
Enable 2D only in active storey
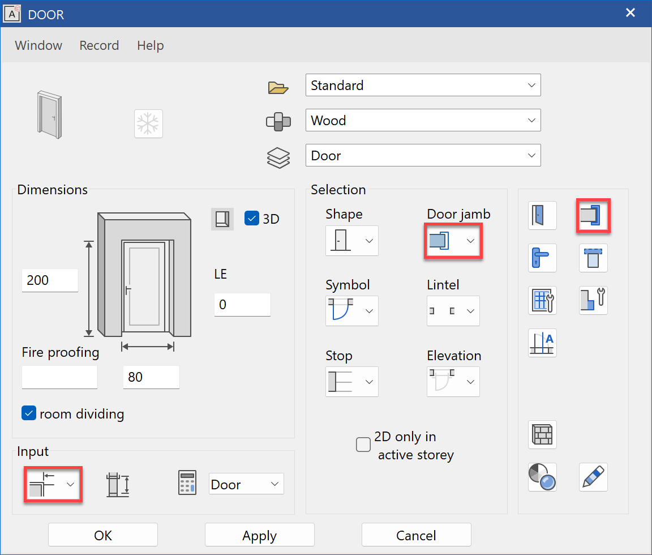pos(363,445)
